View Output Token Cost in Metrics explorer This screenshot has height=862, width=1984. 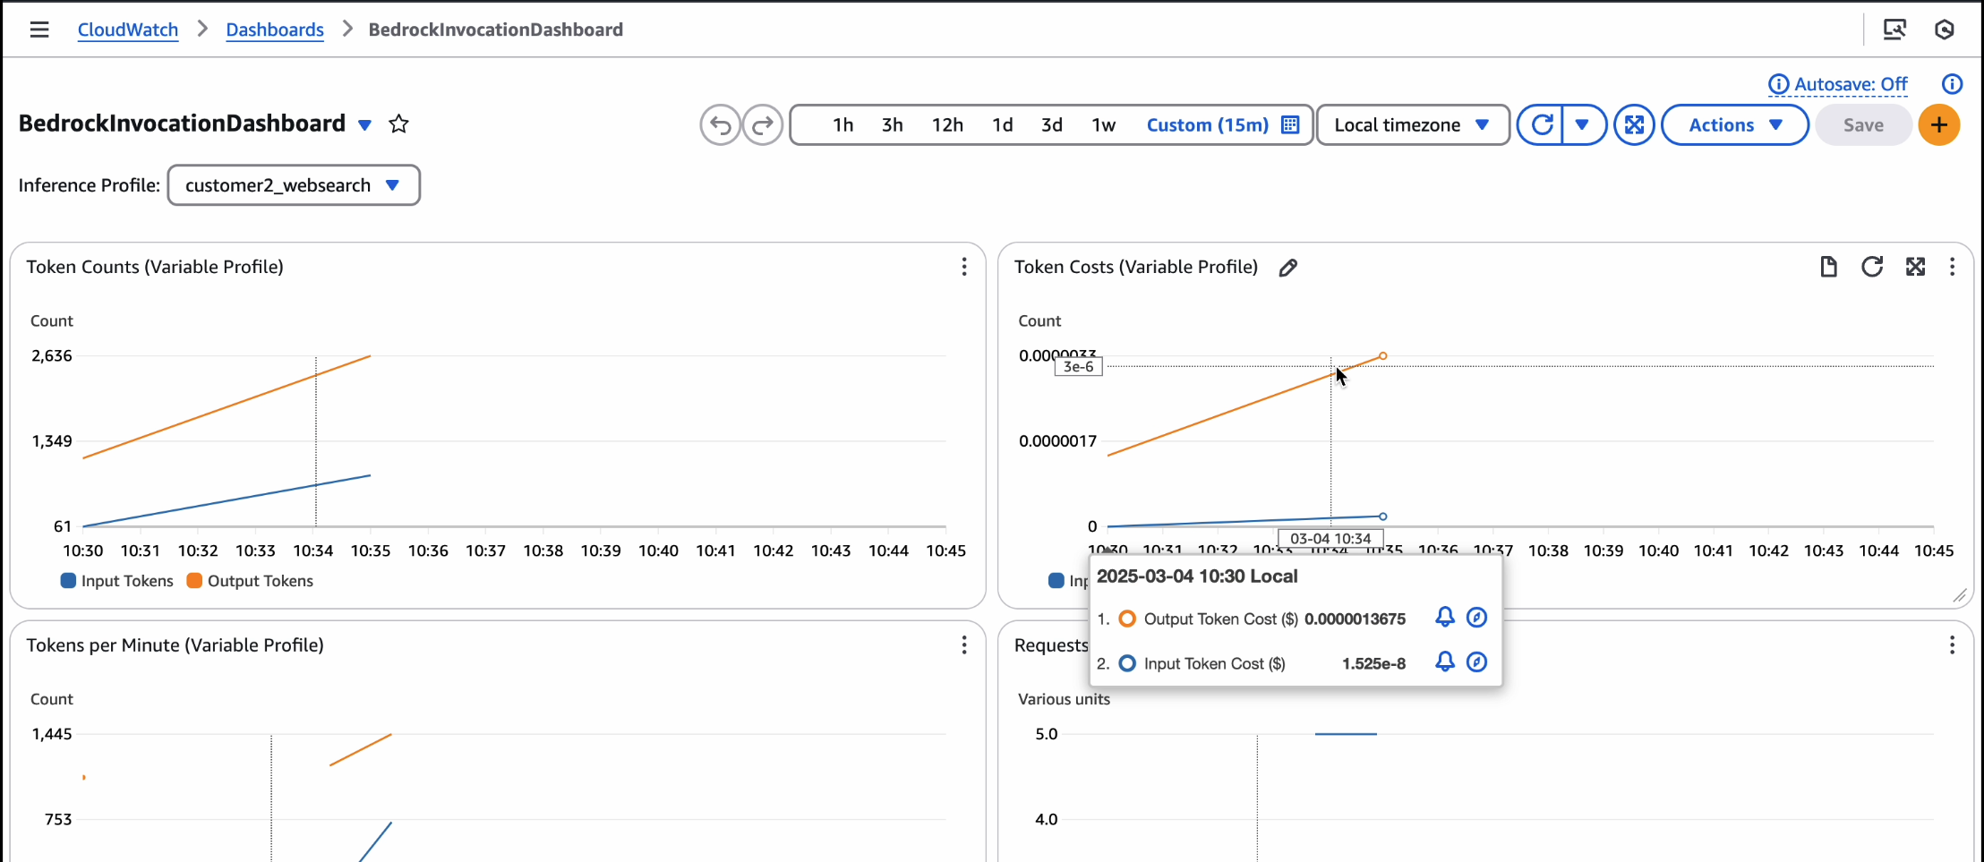coord(1477,618)
